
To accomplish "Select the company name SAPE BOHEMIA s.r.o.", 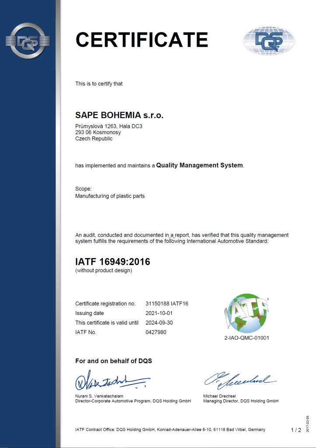I will tap(119, 115).
